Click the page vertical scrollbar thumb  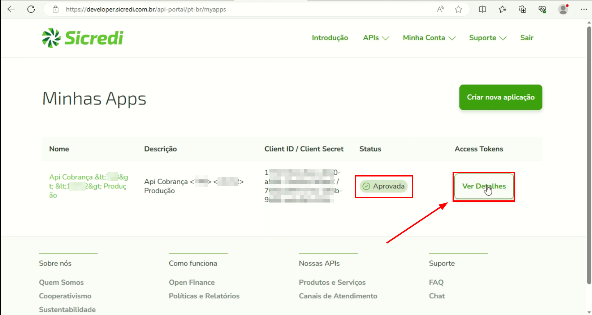[x=589, y=155]
